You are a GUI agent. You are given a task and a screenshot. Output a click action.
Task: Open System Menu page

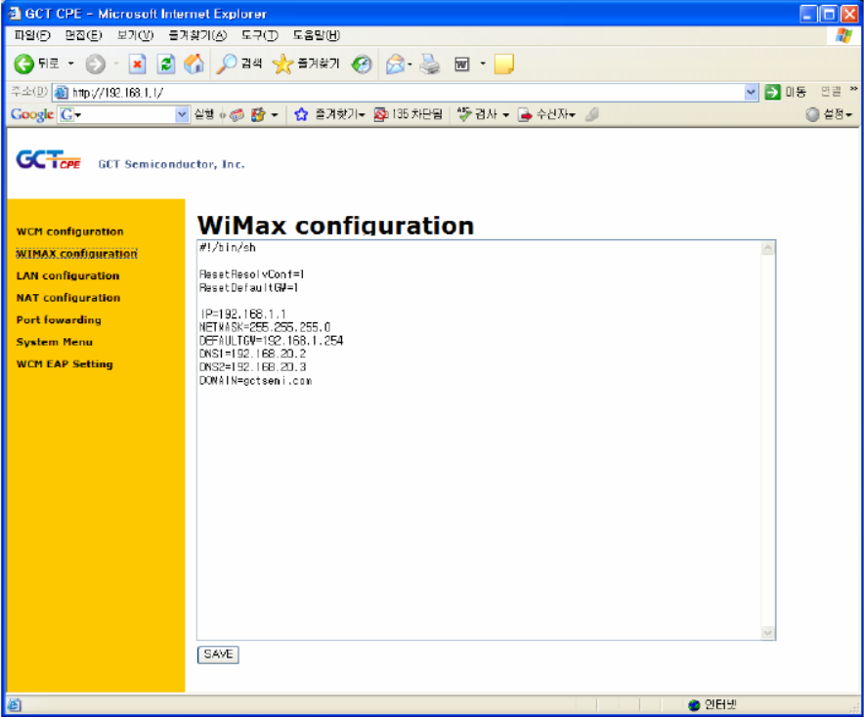55,342
